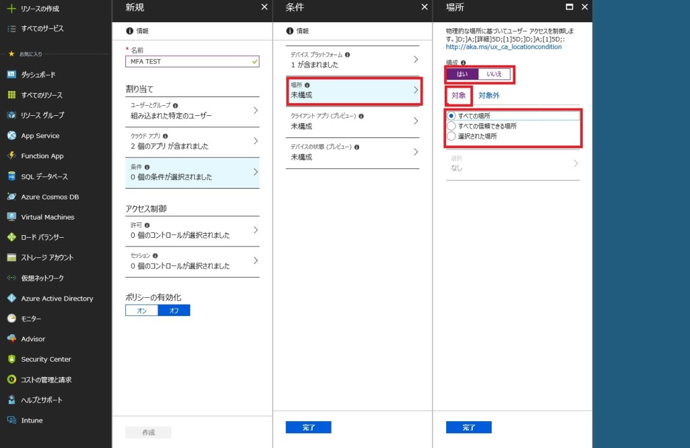690x448 pixels.
Task: Click the Azure Active Directory icon
Action: 12,298
